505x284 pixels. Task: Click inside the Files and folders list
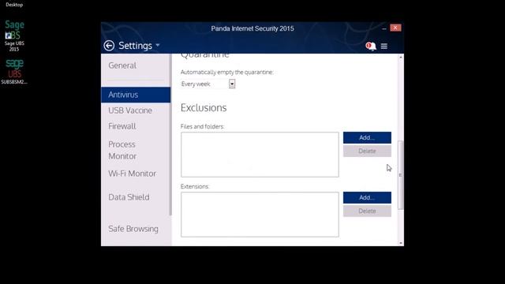pyautogui.click(x=260, y=155)
